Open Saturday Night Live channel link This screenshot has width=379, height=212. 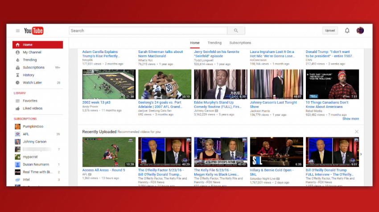pyautogui.click(x=263, y=179)
